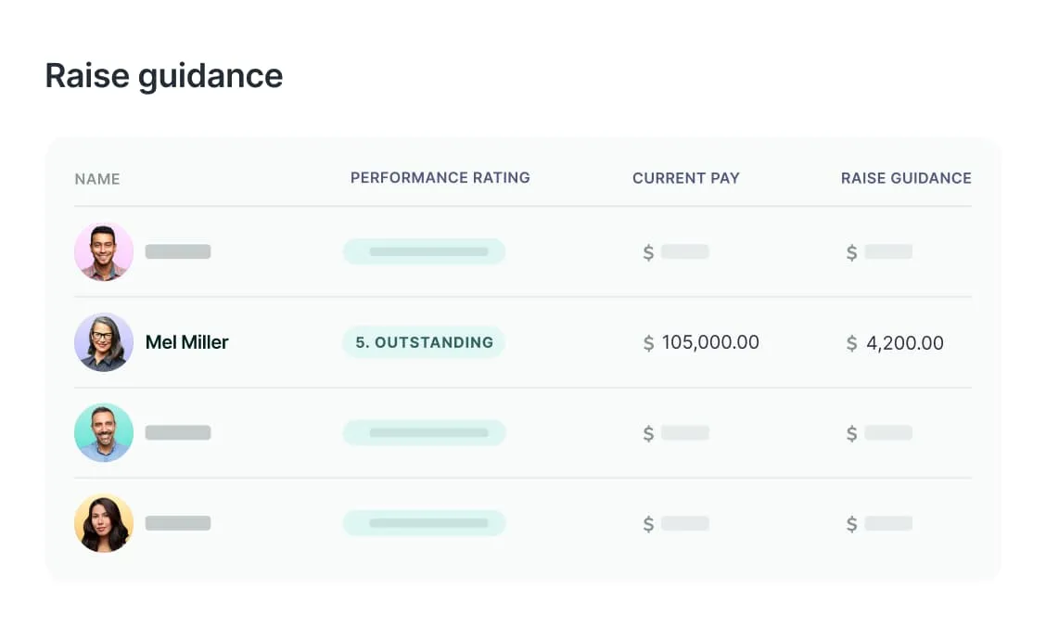Click the third row bearded man's avatar
The image size is (1046, 627).
[104, 433]
